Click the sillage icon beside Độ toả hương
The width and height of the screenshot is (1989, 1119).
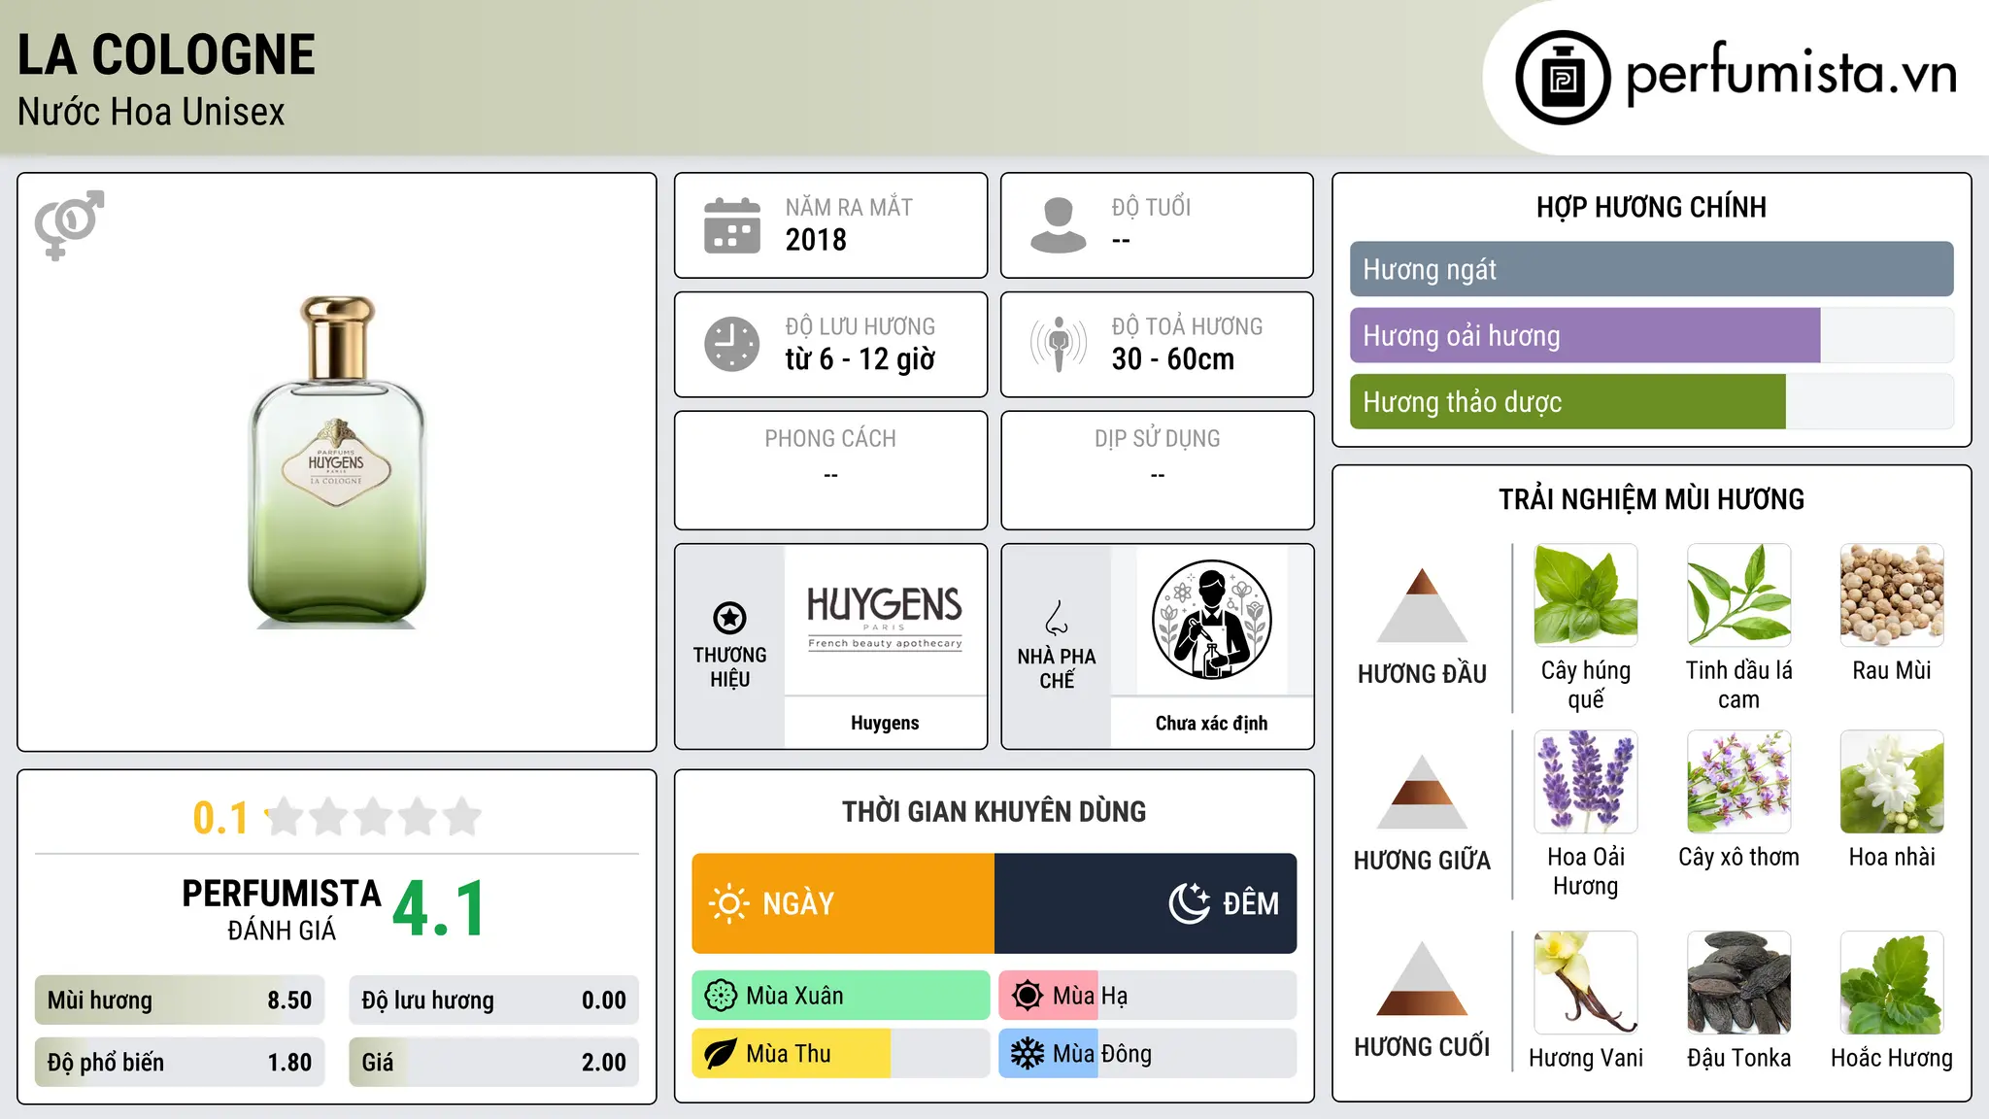click(x=1059, y=344)
